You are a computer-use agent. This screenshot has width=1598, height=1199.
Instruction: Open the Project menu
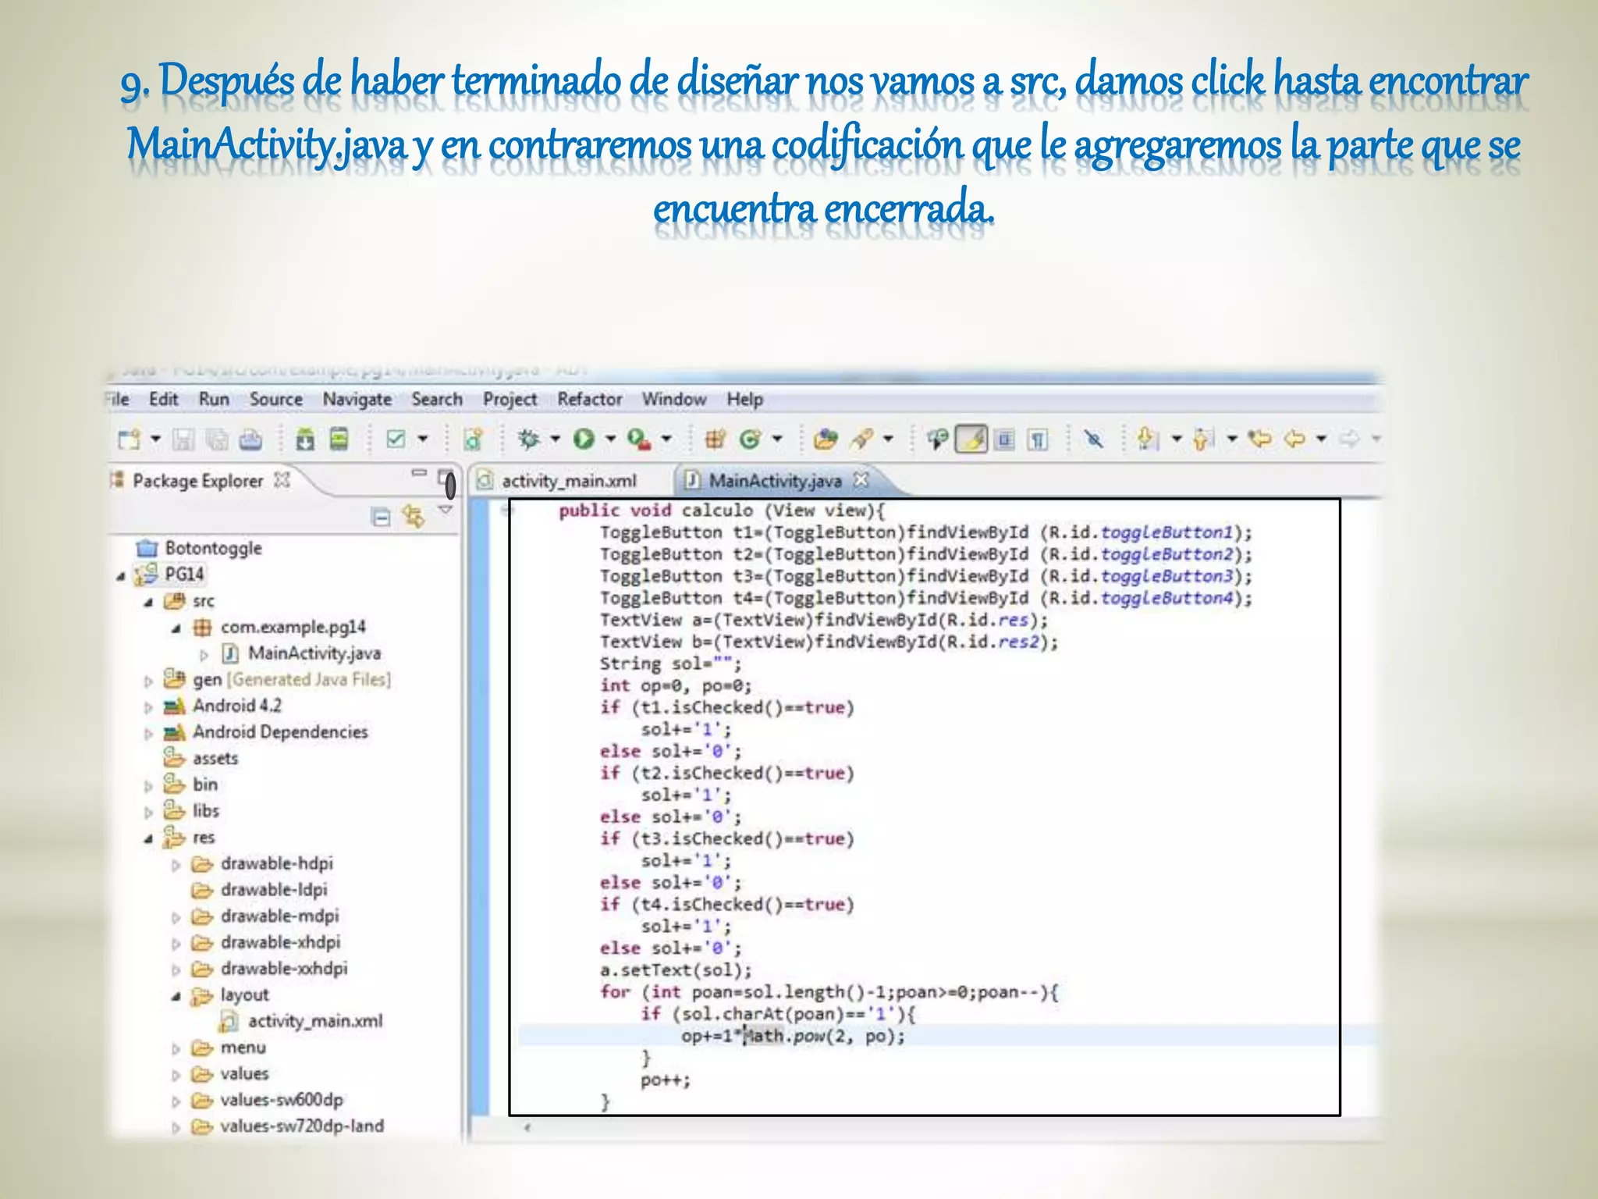coord(510,400)
